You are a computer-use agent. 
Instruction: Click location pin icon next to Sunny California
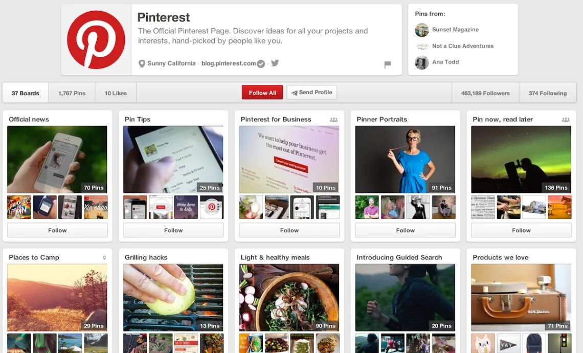(142, 63)
